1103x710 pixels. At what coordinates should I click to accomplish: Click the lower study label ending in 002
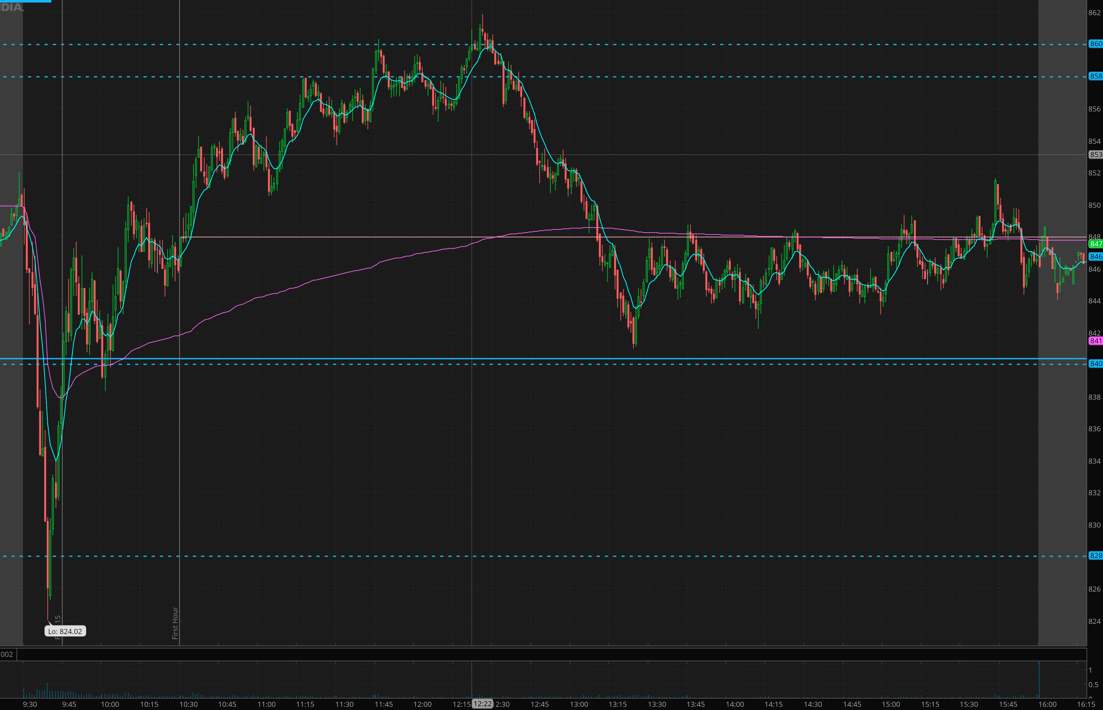7,654
